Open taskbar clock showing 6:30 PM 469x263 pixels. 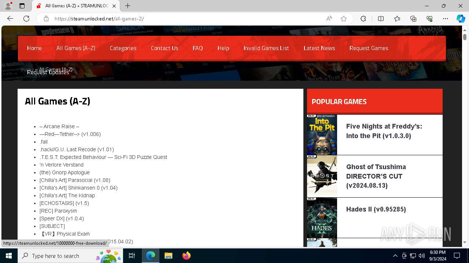437,256
